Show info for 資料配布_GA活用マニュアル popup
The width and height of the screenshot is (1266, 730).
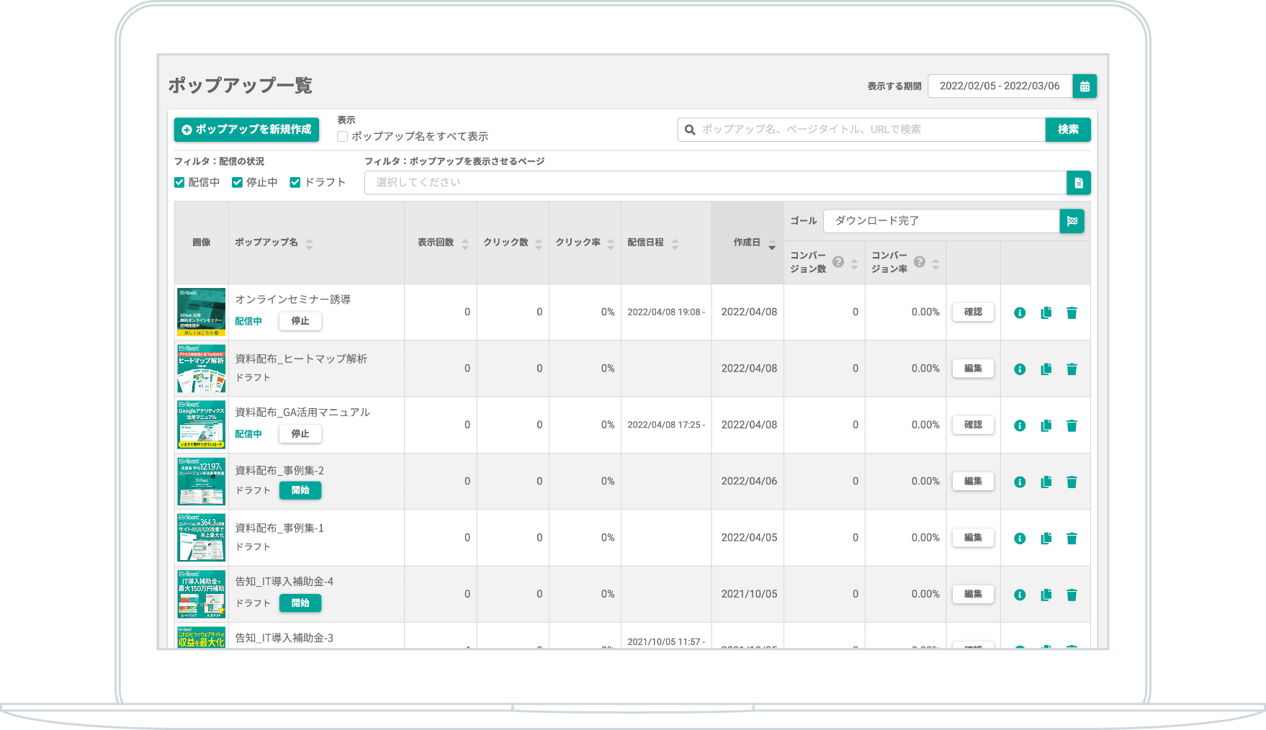tap(1020, 425)
